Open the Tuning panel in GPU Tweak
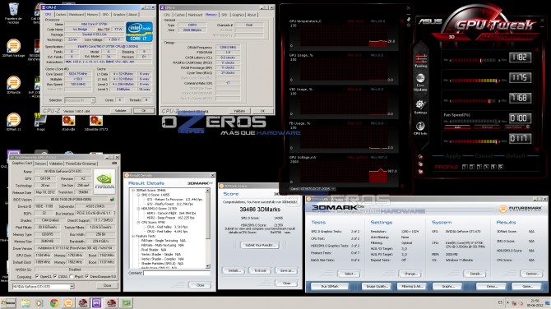The image size is (551, 309). [x=421, y=60]
